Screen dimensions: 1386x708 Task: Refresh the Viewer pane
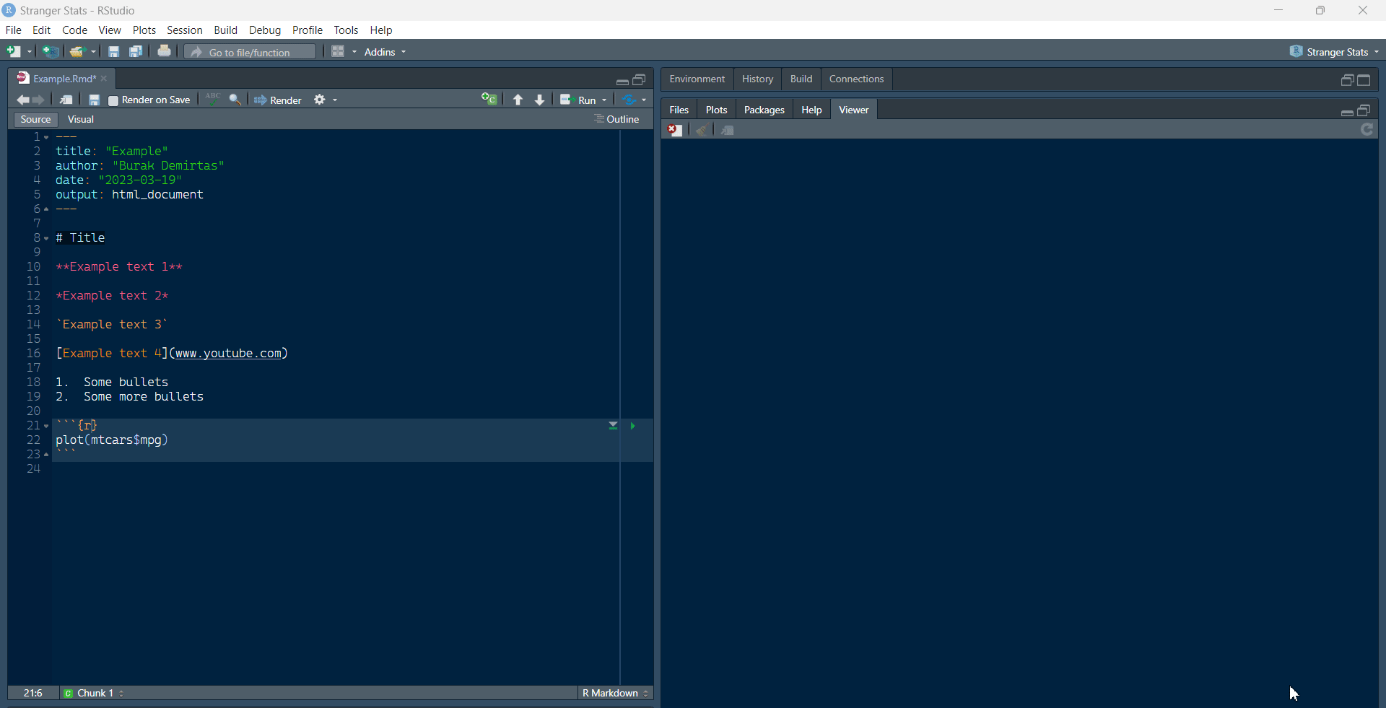click(x=1367, y=129)
